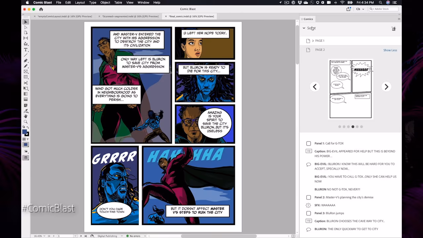
Task: Choose the Hand tool
Action: (x=25, y=116)
